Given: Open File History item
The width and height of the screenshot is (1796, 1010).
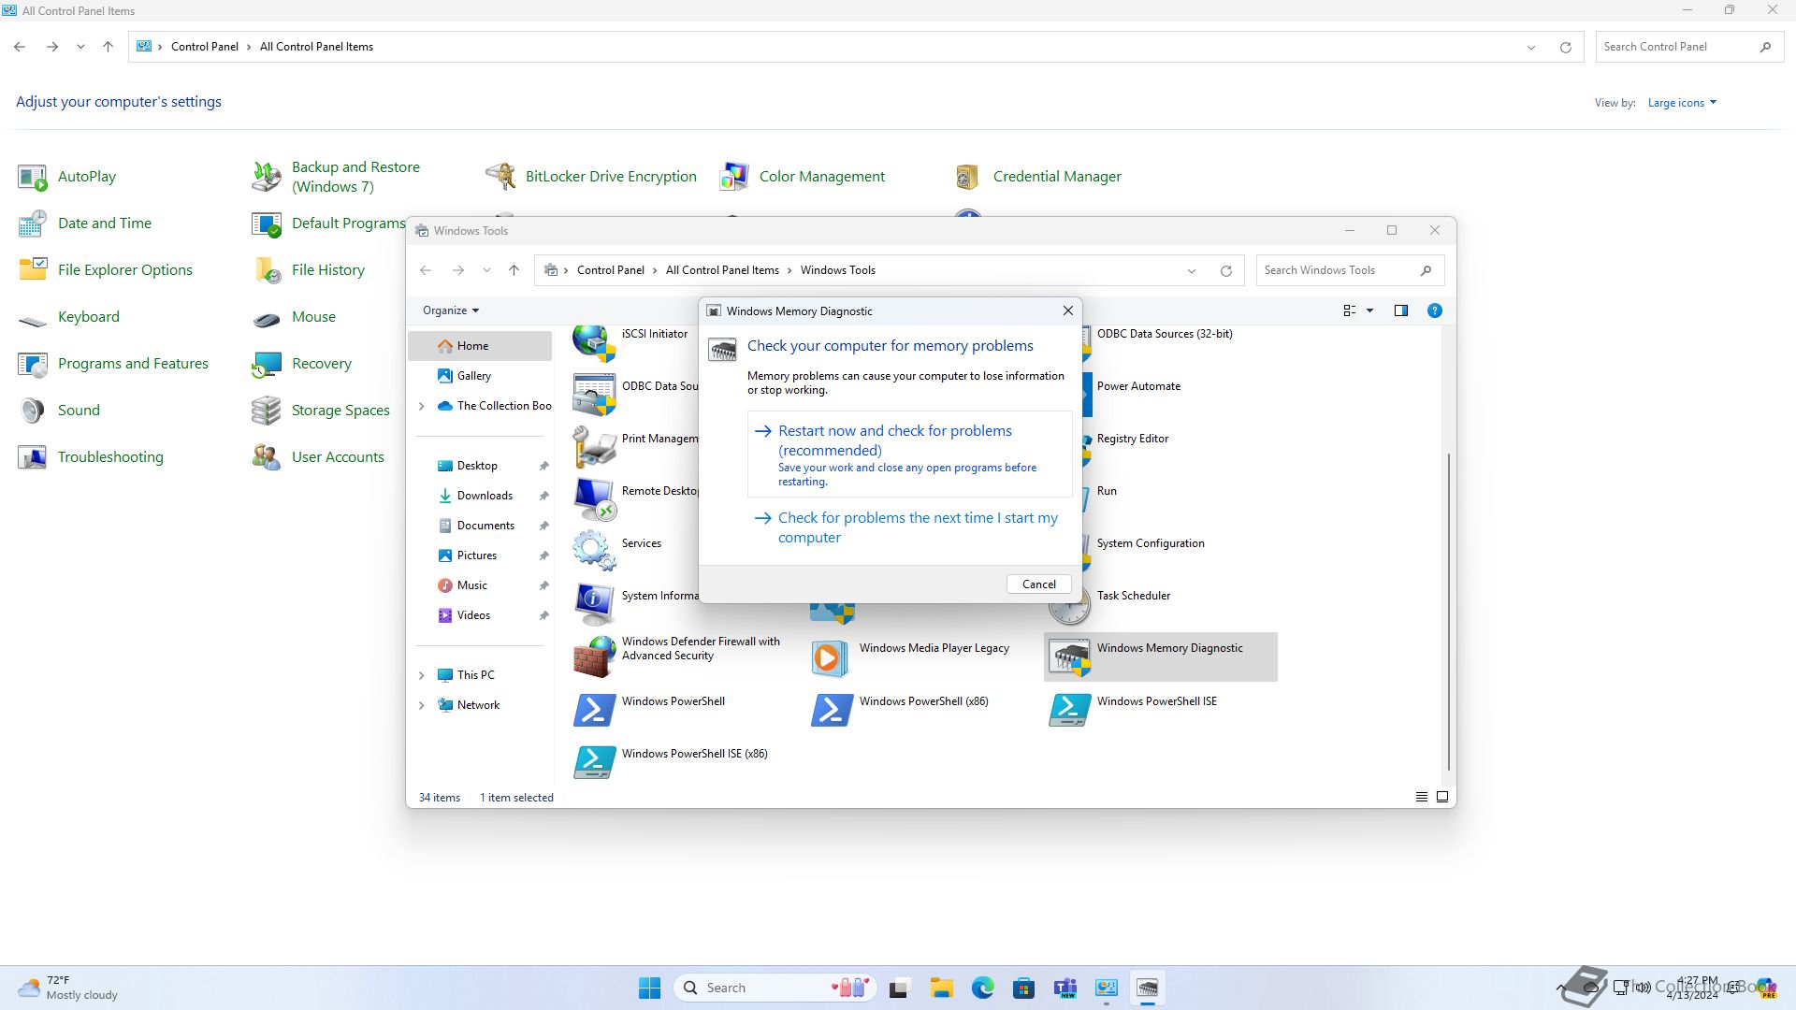Looking at the screenshot, I should [x=309, y=270].
